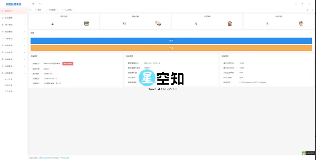Expand the heart-icon sidebar menu chevron

25,38
